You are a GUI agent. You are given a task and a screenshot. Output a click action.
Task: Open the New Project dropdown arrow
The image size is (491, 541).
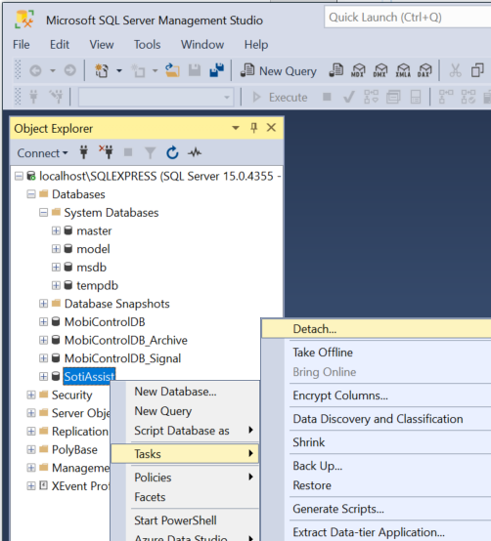119,70
